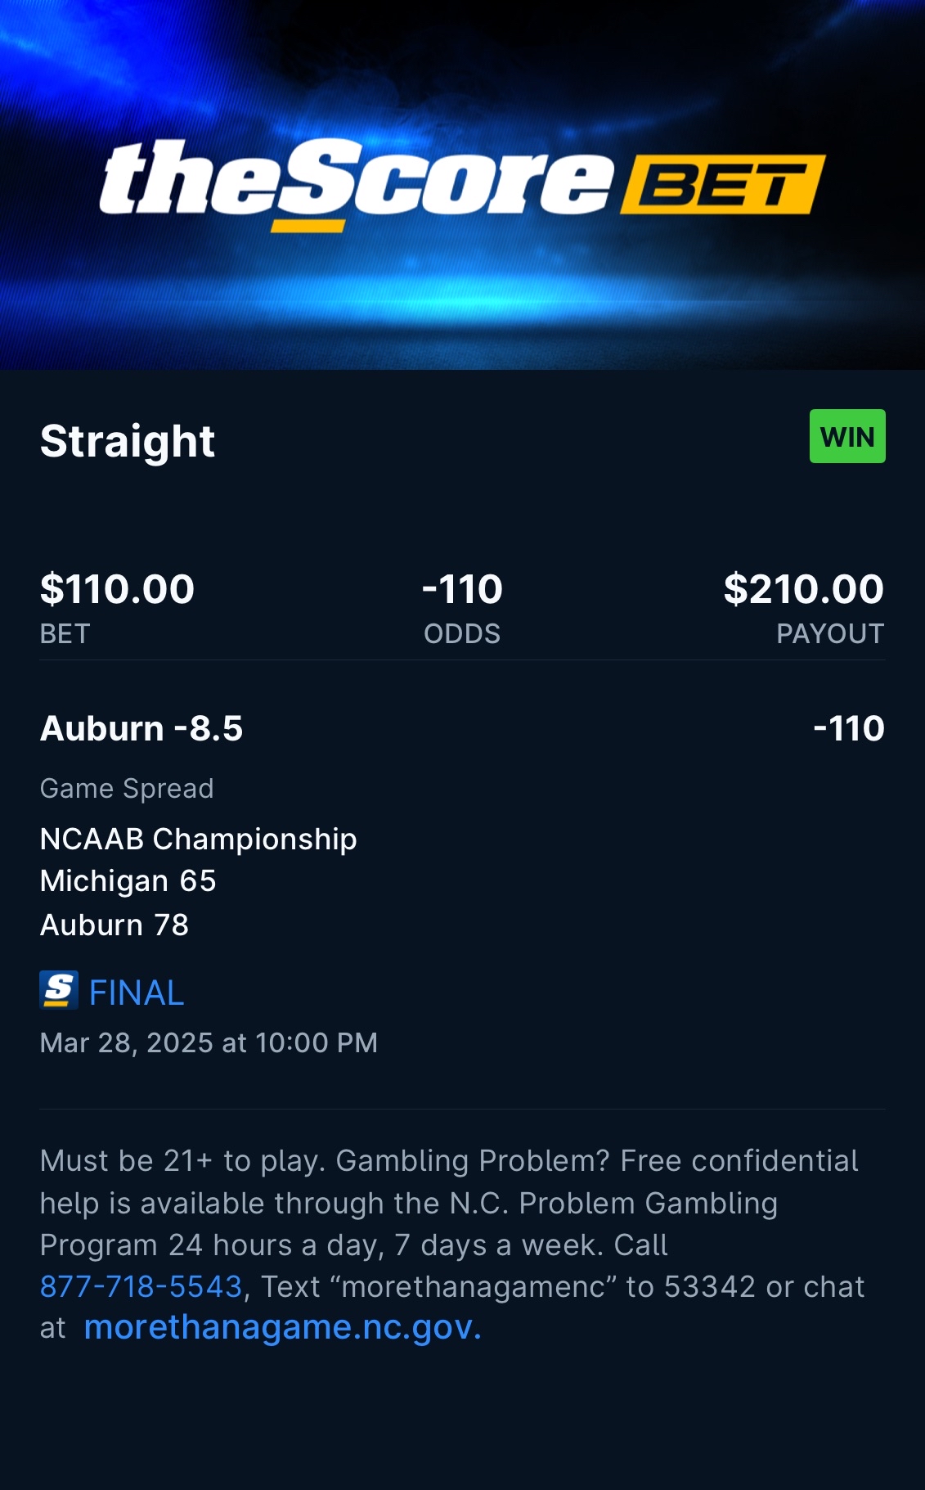Open the FINAL game status link
This screenshot has height=1490, width=925.
[137, 993]
